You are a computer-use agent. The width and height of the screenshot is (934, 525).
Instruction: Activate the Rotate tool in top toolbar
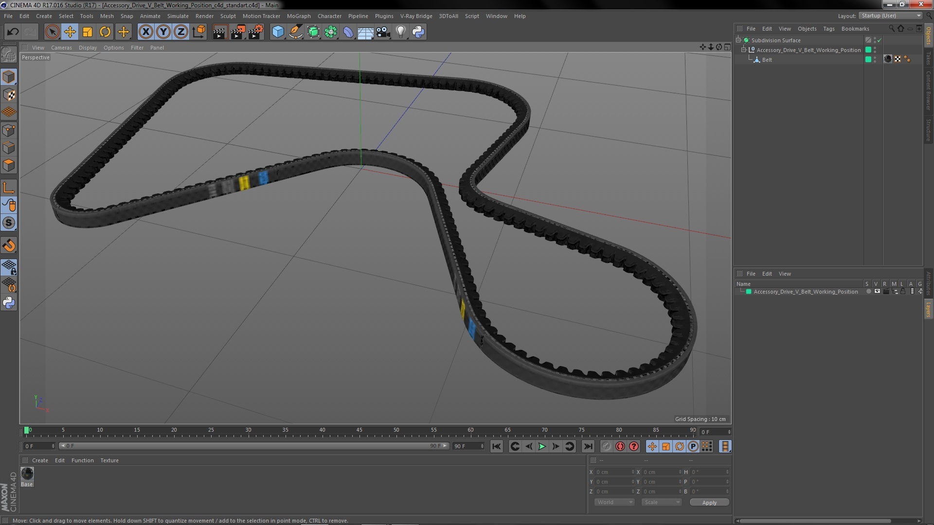(x=105, y=32)
